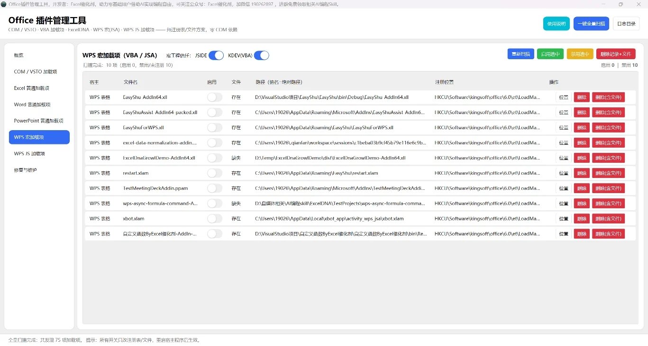The image size is (648, 346).
Task: Click the blue 重新扫描 rescan button
Action: [x=521, y=54]
